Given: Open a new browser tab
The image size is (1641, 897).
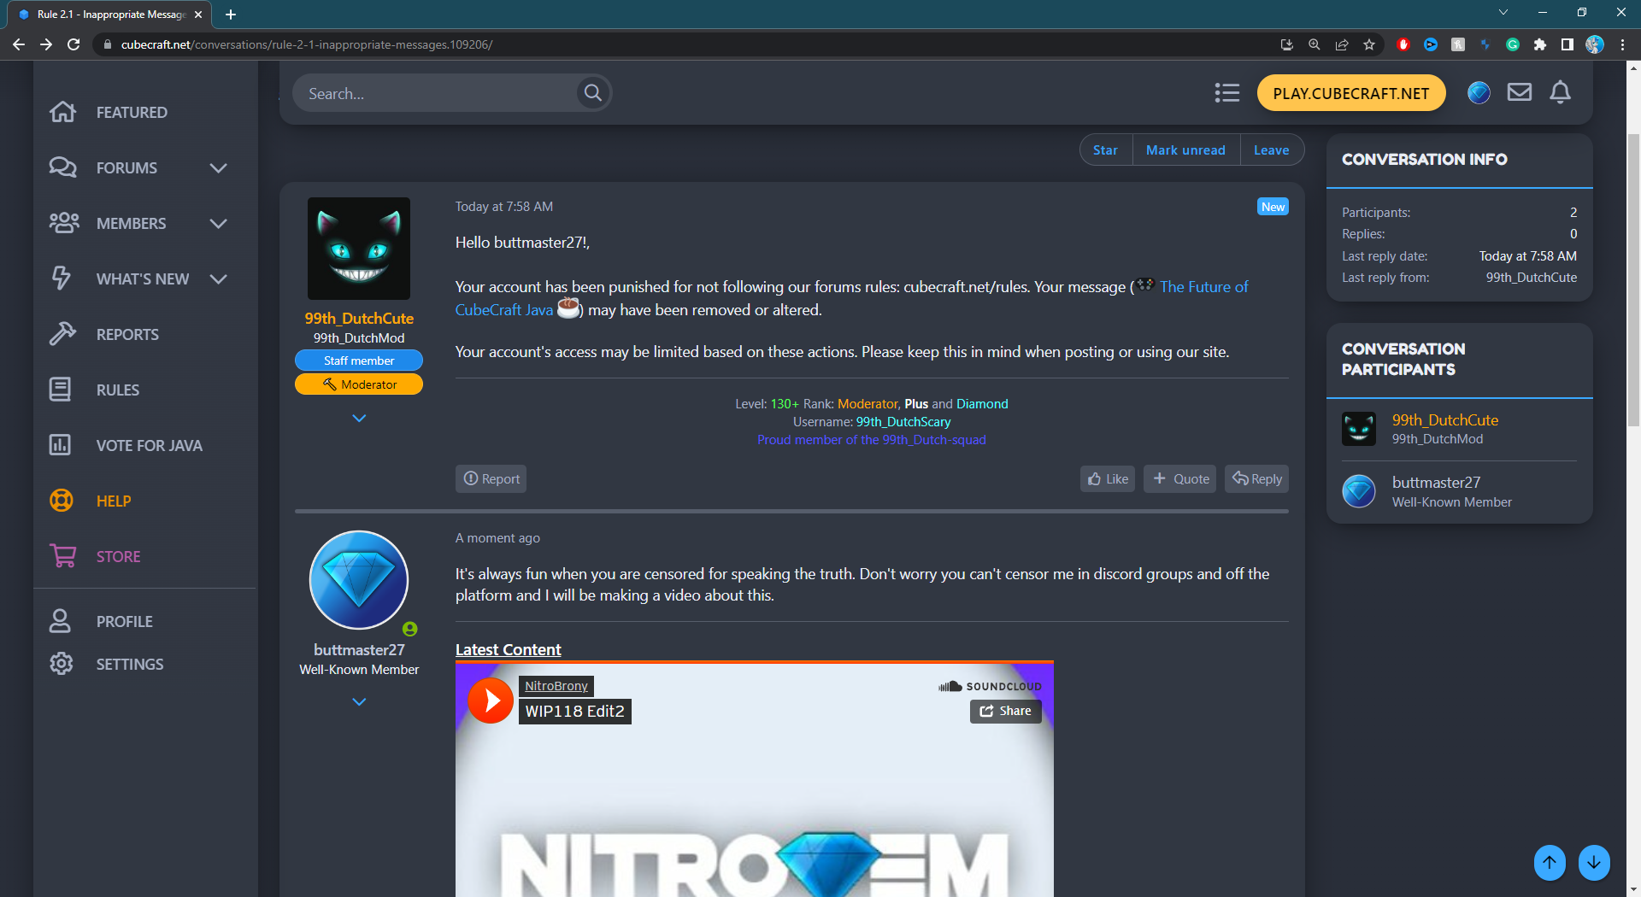Looking at the screenshot, I should (231, 15).
